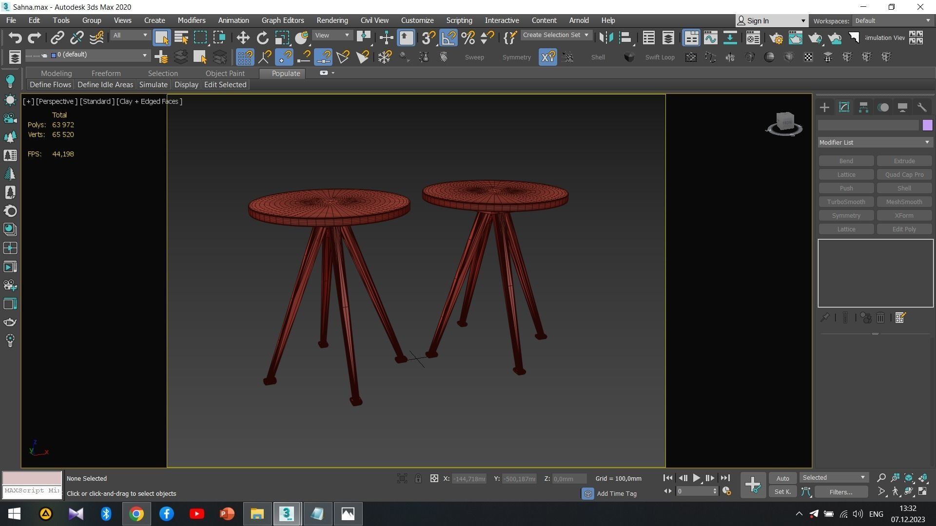Toggle Percent Snap button
This screenshot has height=526, width=936.
tap(468, 38)
